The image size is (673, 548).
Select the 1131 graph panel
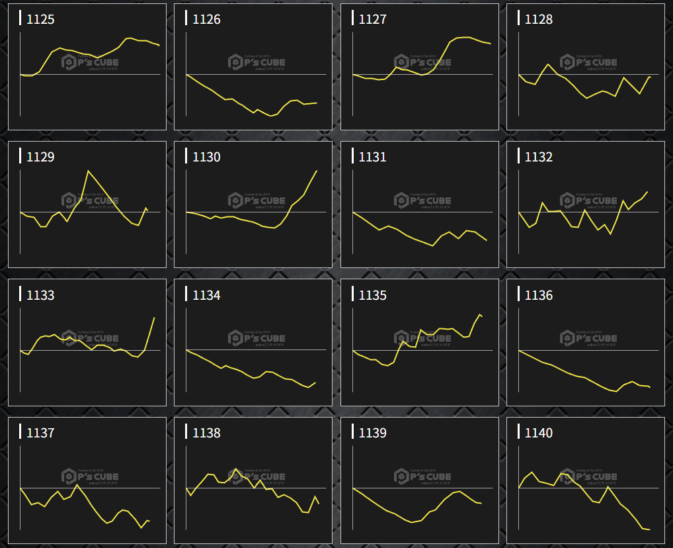click(x=419, y=204)
